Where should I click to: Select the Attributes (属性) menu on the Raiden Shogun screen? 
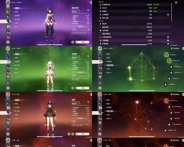(x=17, y=8)
